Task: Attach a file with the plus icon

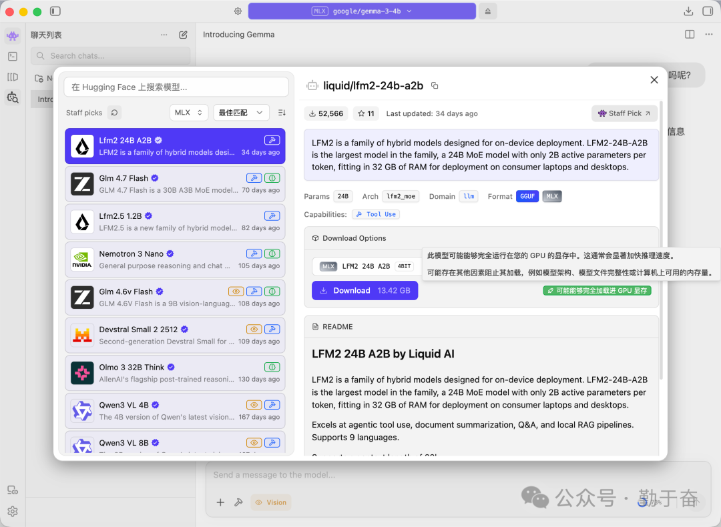Action: (220, 502)
